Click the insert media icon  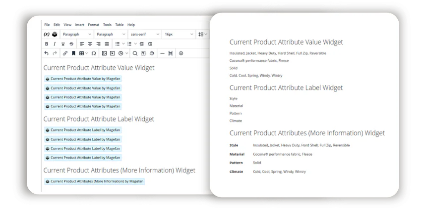tap(112, 53)
